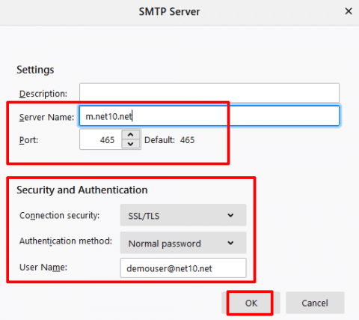Screen dimensions: 359x320
Task: Dismiss the dialog with Cancel
Action: click(x=315, y=303)
